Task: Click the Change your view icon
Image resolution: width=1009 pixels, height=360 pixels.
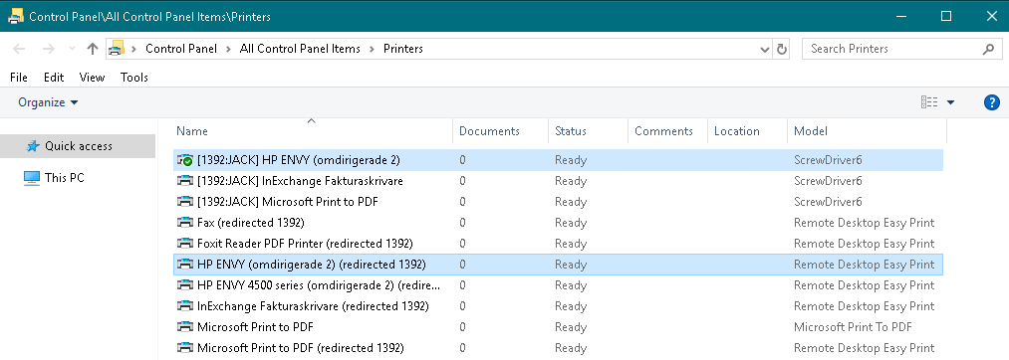Action: [x=929, y=102]
